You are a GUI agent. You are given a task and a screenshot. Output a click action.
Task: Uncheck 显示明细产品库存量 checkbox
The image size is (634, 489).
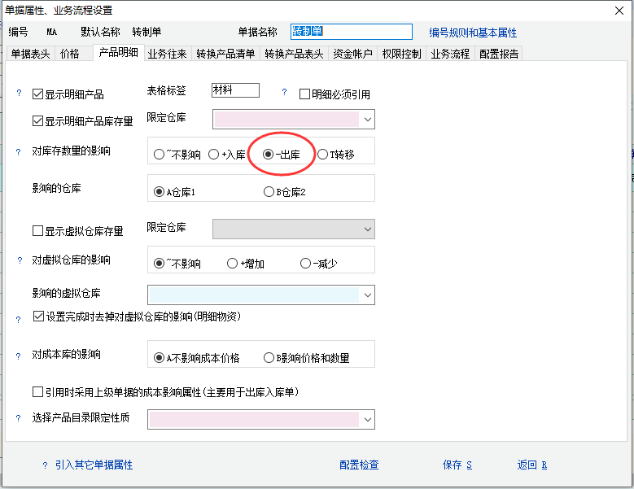click(37, 121)
